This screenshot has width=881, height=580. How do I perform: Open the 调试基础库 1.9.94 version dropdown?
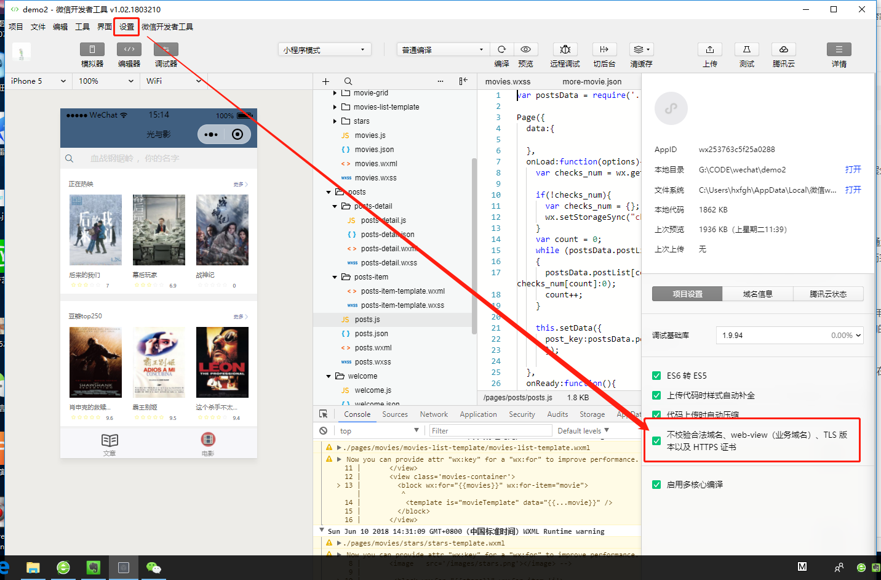pyautogui.click(x=789, y=336)
